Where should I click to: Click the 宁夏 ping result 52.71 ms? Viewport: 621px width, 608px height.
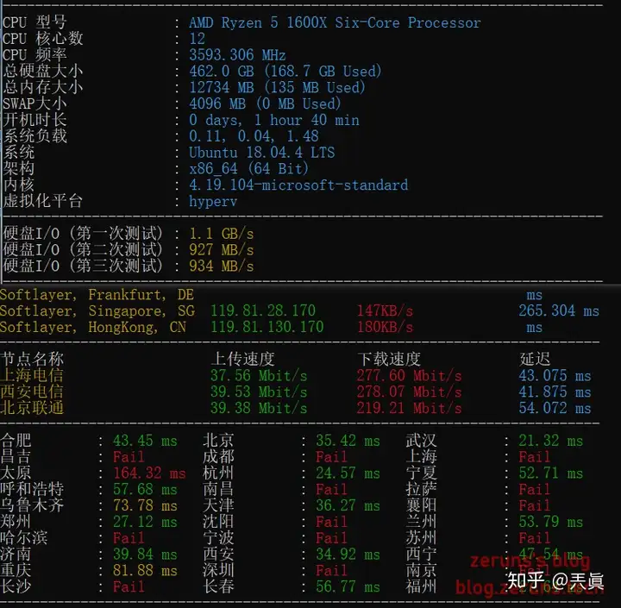pos(551,473)
